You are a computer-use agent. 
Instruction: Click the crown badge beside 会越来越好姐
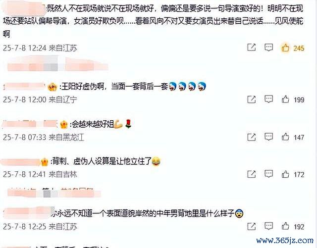pyautogui.click(x=64, y=125)
